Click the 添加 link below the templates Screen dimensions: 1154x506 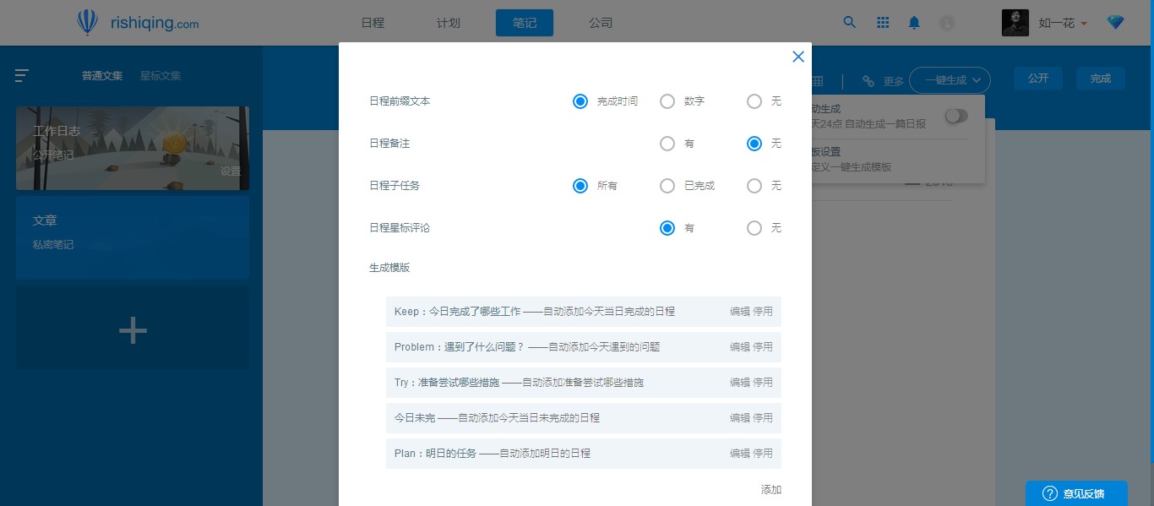771,489
